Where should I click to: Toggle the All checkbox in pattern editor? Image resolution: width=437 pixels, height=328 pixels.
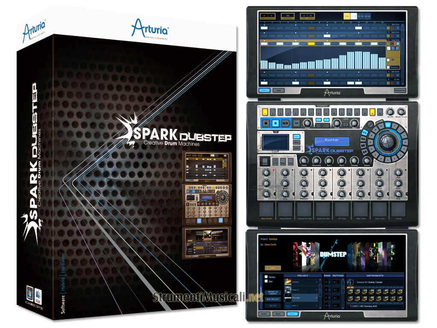point(387,60)
